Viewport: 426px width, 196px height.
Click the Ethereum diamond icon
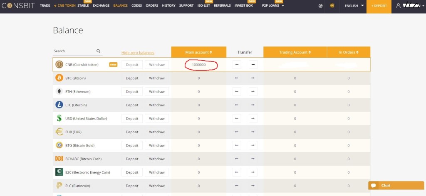(59, 91)
